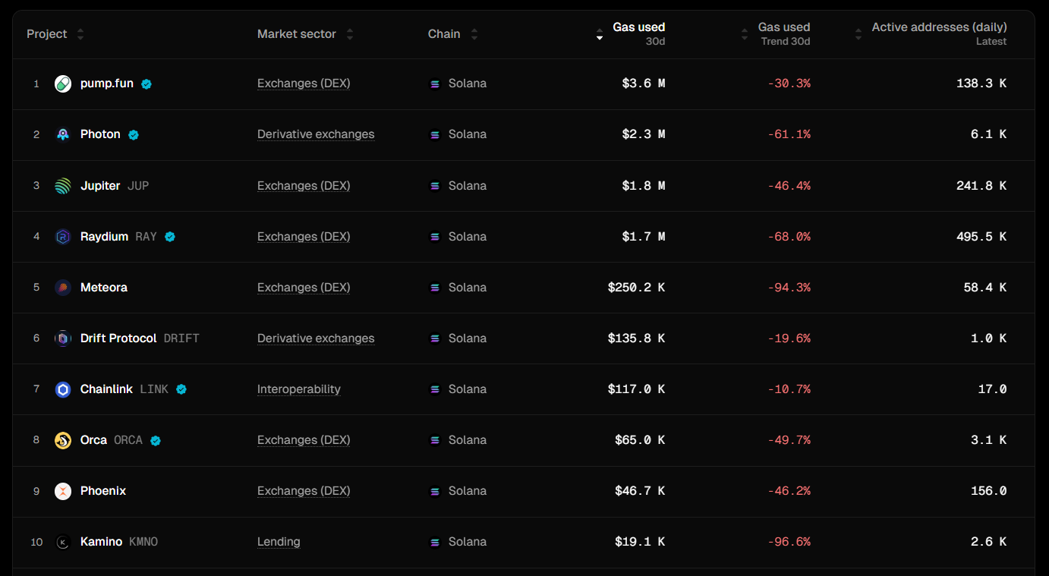
Task: Click the Solana icon in Raydium row
Action: point(435,237)
